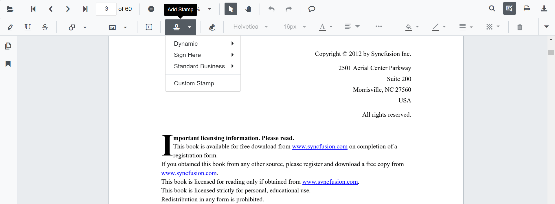Open the www.syncfusion.com link after 'if obtained from'
The height and width of the screenshot is (204, 555).
[330, 182]
